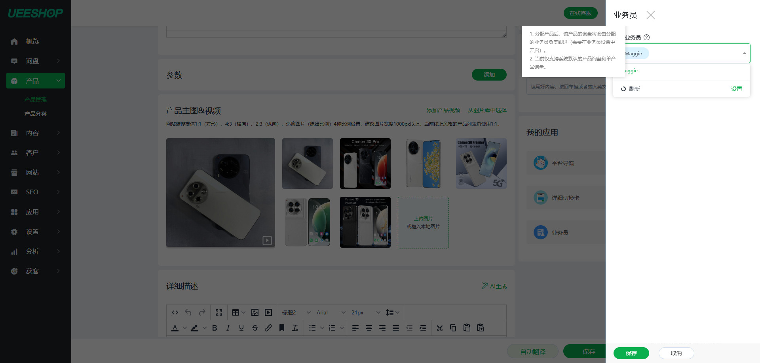The height and width of the screenshot is (363, 760).
Task: Insert a numbered list
Action: [x=332, y=328]
